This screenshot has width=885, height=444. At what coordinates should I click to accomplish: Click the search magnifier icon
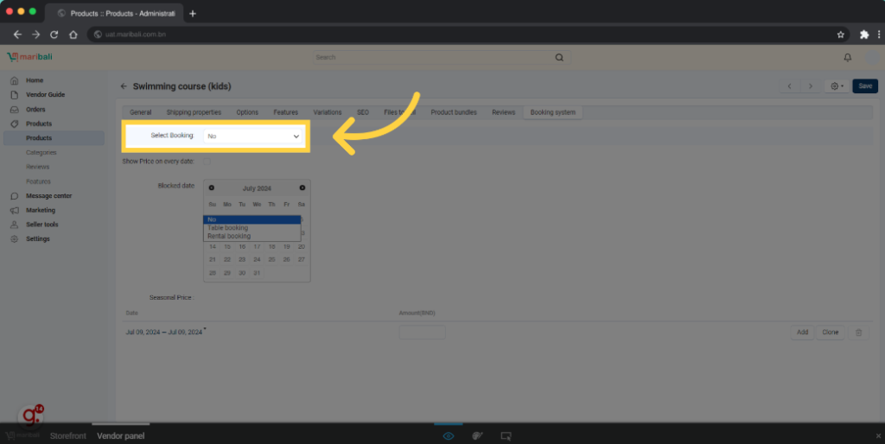(x=559, y=58)
